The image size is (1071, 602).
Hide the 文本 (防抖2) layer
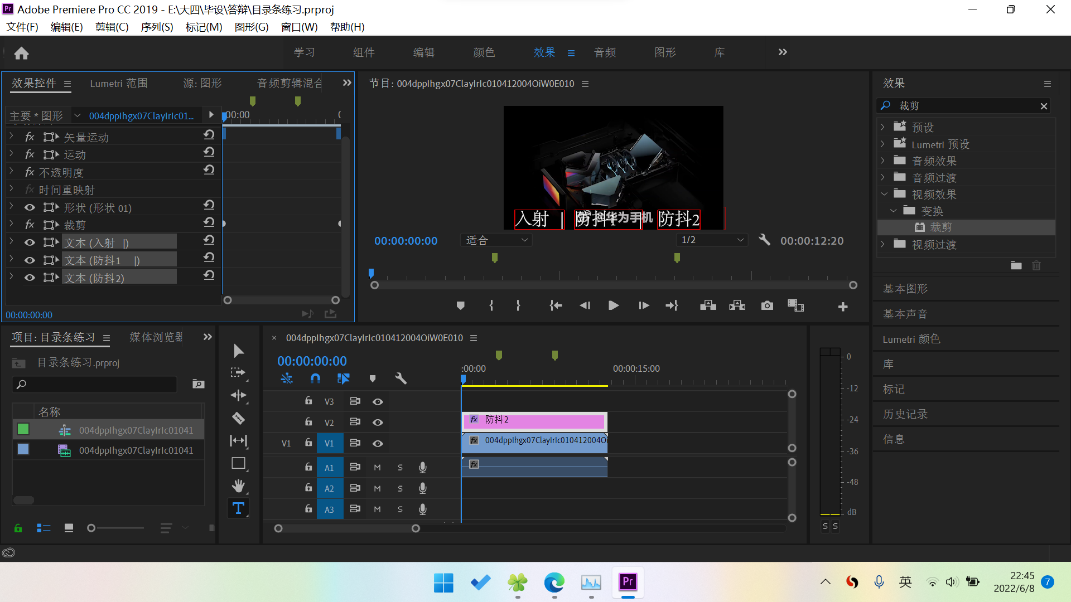(30, 278)
